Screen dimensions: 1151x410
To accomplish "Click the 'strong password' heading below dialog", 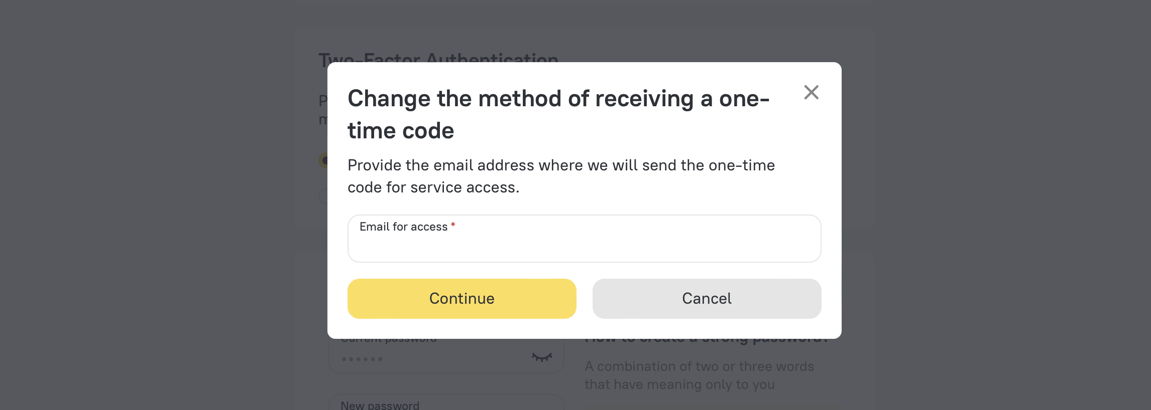I will point(706,341).
